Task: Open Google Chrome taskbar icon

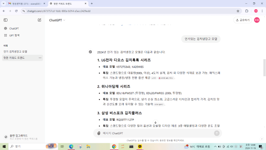Action: point(114,146)
